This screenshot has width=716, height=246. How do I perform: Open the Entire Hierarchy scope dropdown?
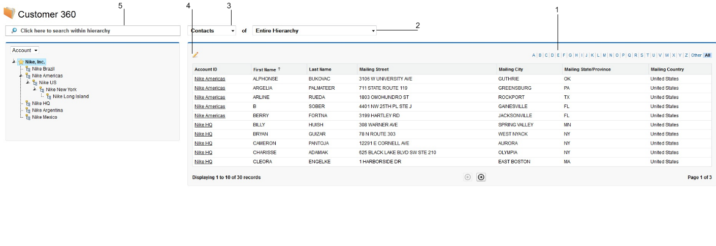[x=315, y=31]
